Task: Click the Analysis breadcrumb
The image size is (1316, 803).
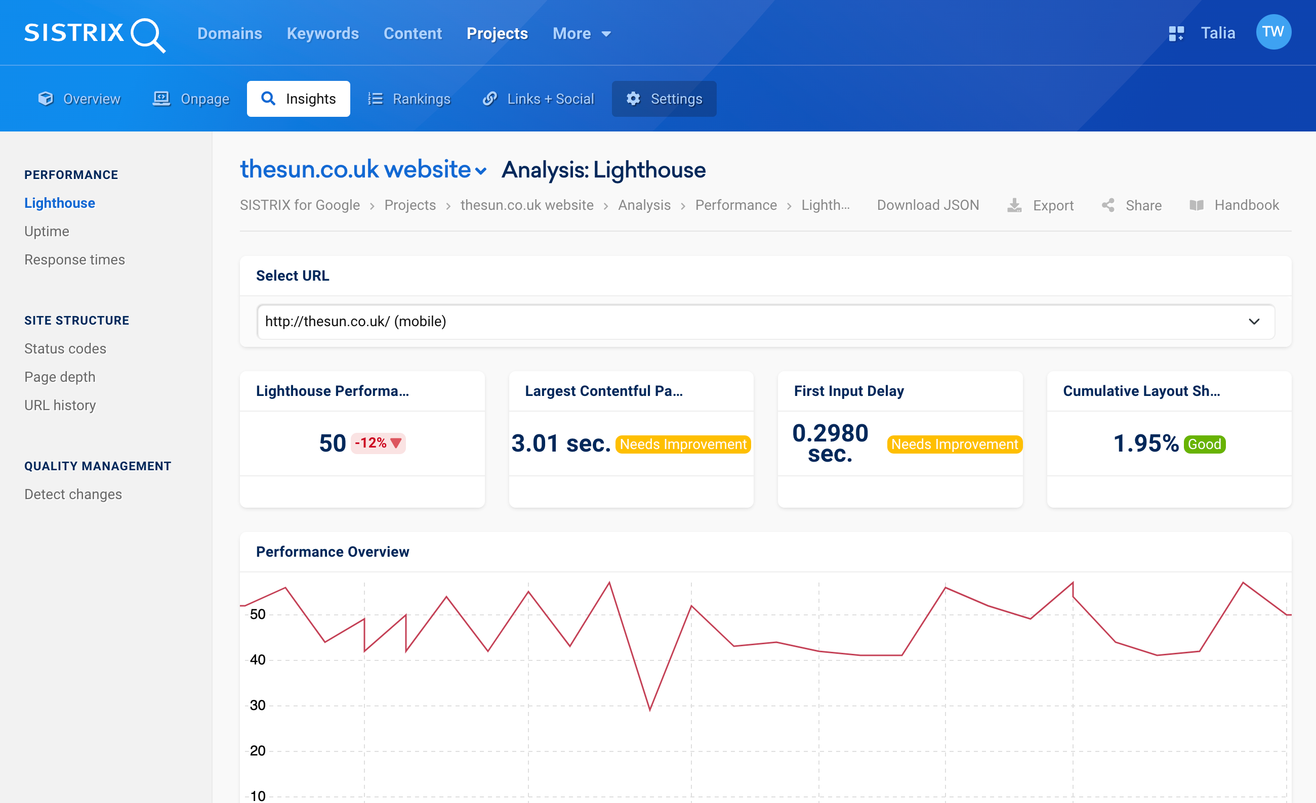Action: [644, 205]
